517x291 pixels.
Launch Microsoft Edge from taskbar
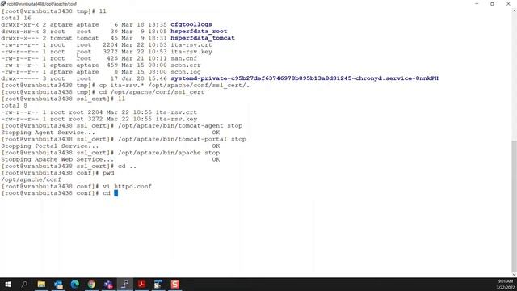click(x=75, y=284)
